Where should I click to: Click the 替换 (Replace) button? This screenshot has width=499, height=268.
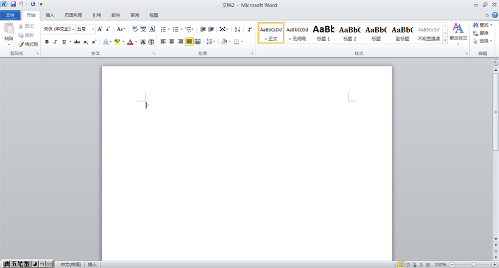tap(481, 33)
